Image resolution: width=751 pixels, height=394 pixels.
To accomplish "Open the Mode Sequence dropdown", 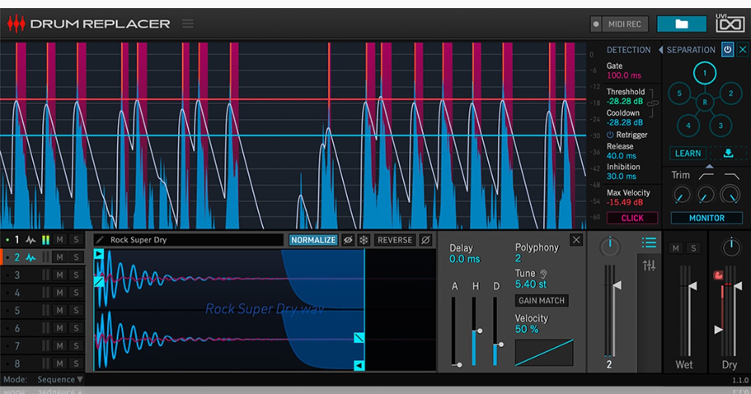I will click(x=60, y=380).
